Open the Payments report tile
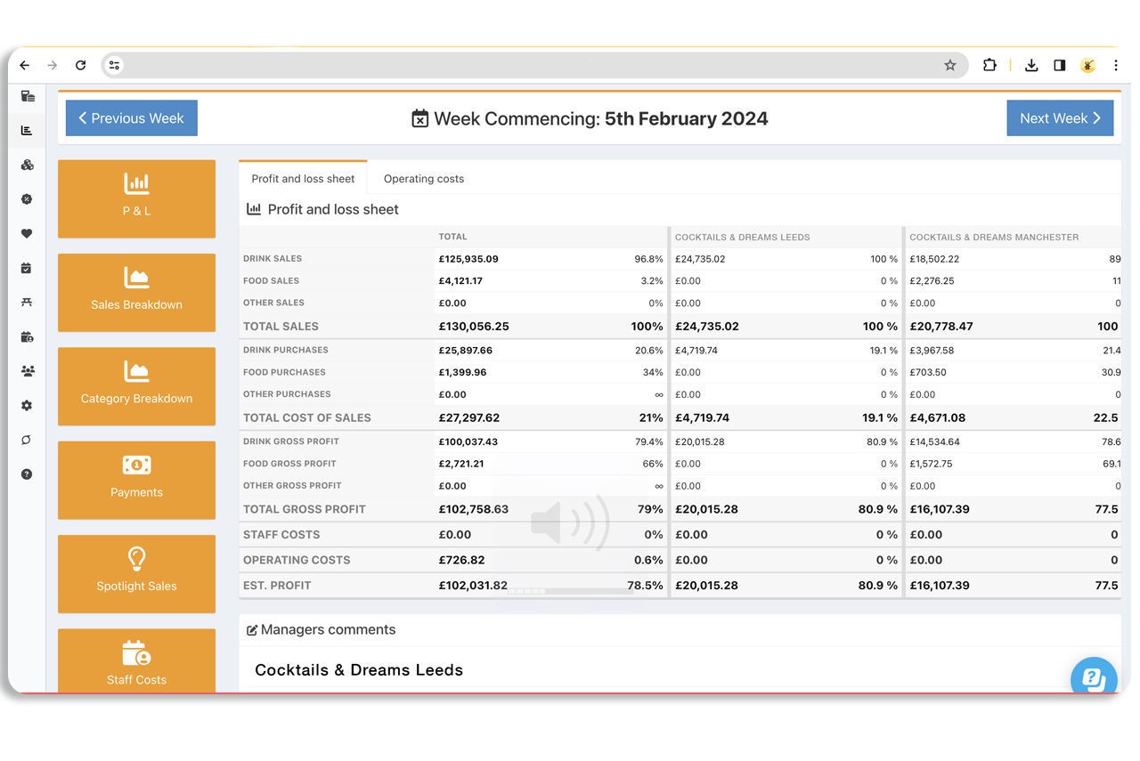This screenshot has width=1140, height=761. (x=136, y=480)
